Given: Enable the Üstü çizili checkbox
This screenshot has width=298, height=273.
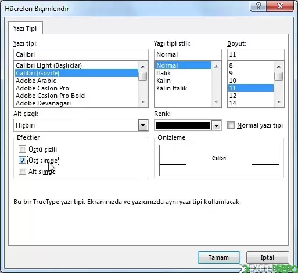Looking at the screenshot, I should pyautogui.click(x=22, y=150).
